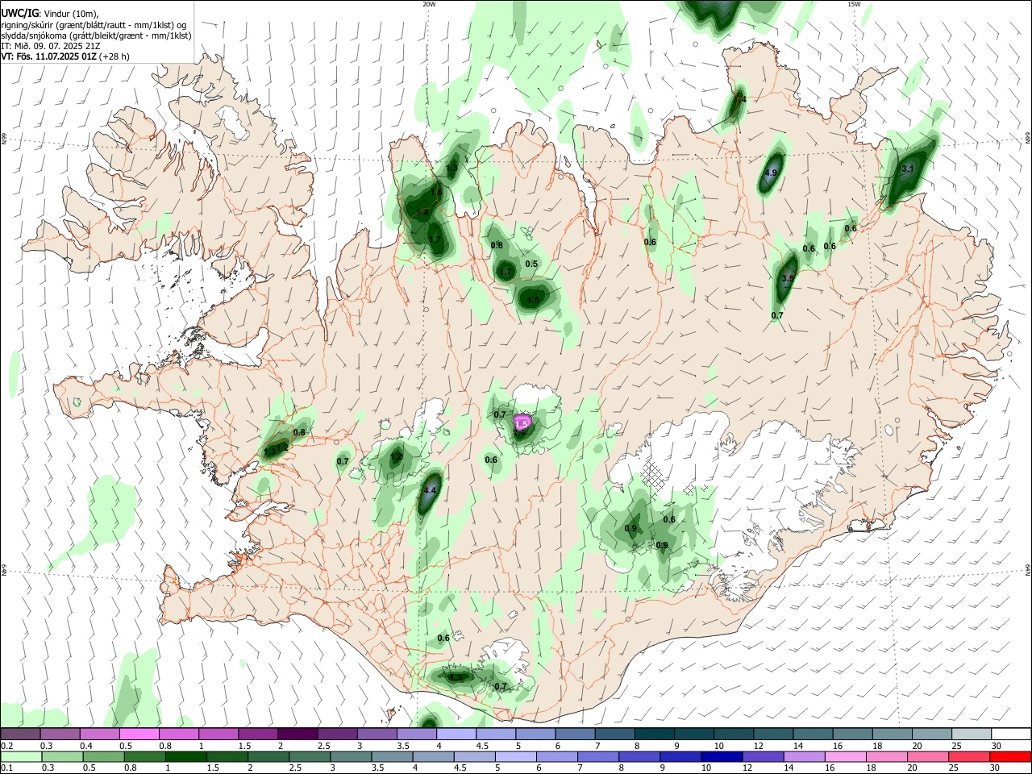This screenshot has width=1032, height=774.
Task: Click the IT initial time header line
Action: tap(49, 46)
